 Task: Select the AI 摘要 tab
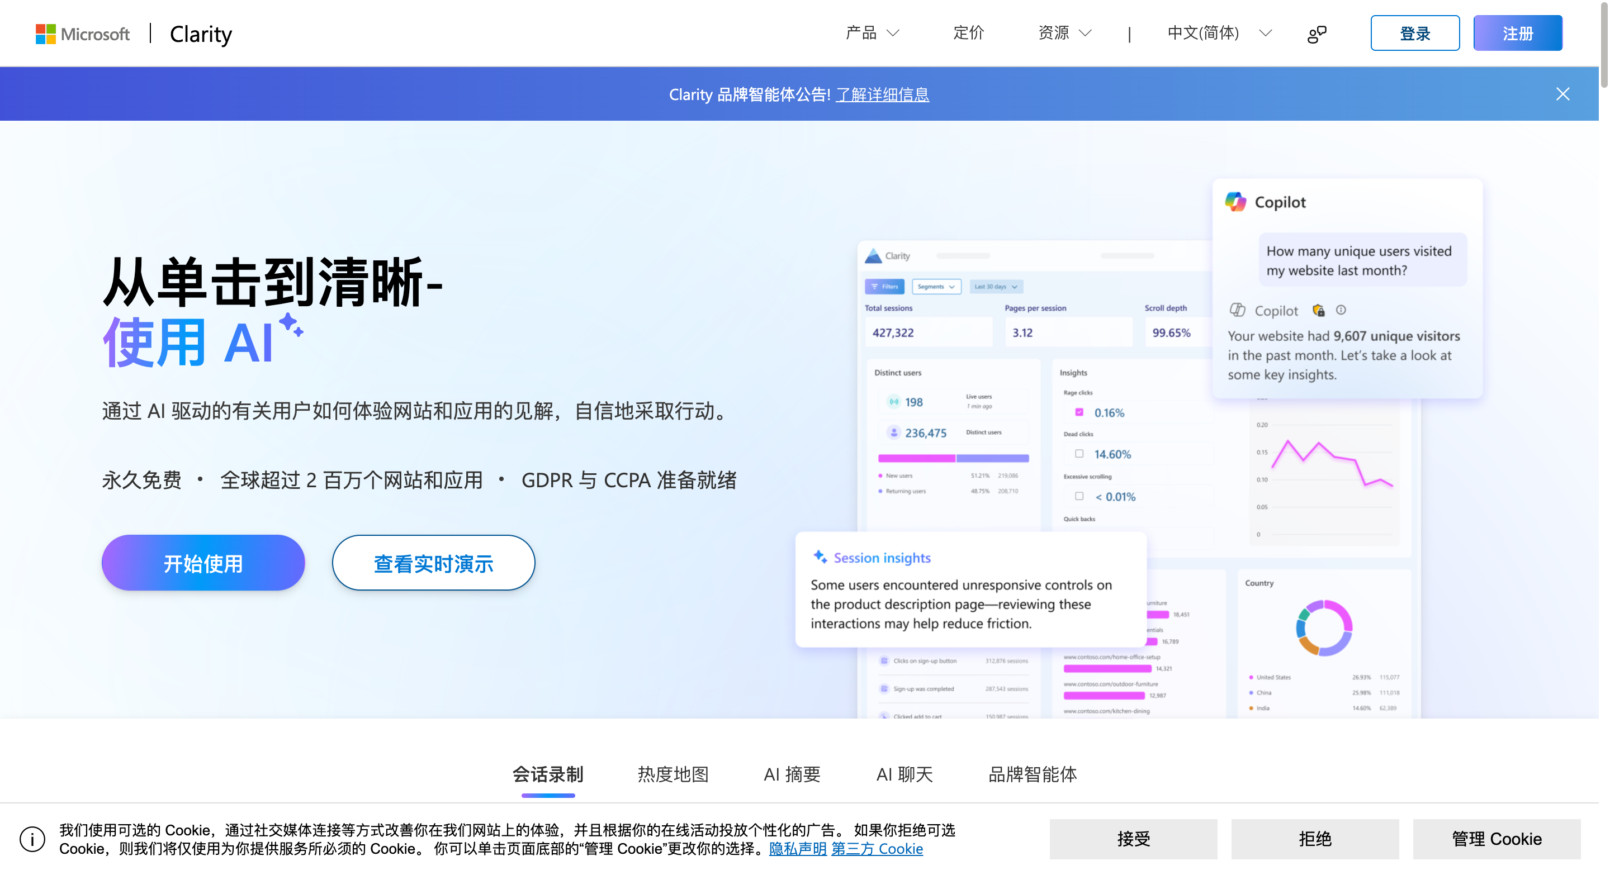point(792,774)
